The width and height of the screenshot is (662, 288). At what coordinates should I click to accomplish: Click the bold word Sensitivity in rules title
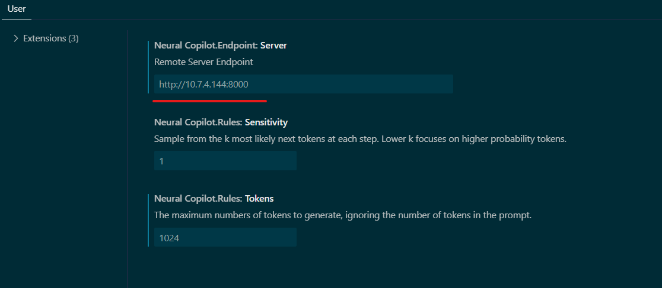point(266,122)
